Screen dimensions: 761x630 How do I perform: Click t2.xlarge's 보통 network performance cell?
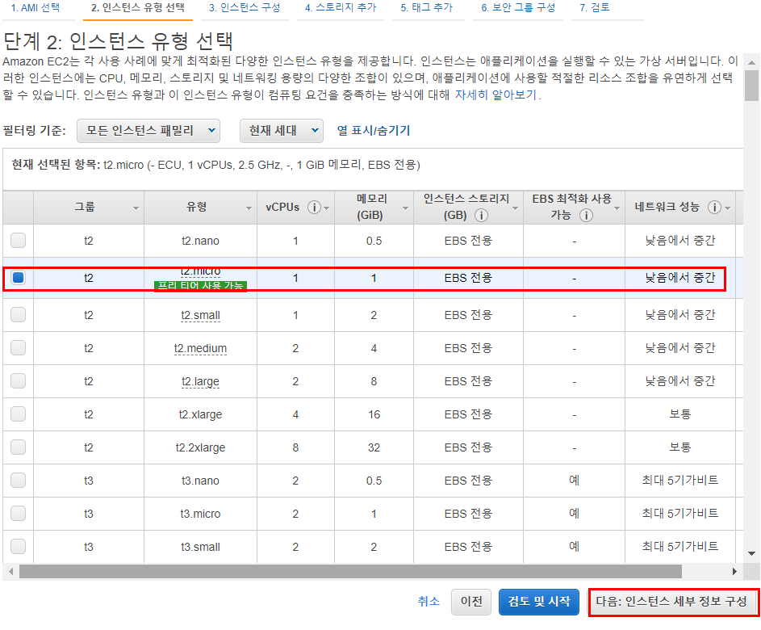[680, 414]
